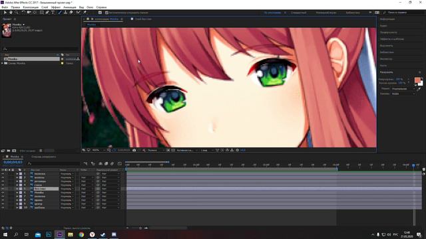Screen dimensions: 426x239
Task: Open viewer resolution dropdown below composition
Action: [x=155, y=150]
